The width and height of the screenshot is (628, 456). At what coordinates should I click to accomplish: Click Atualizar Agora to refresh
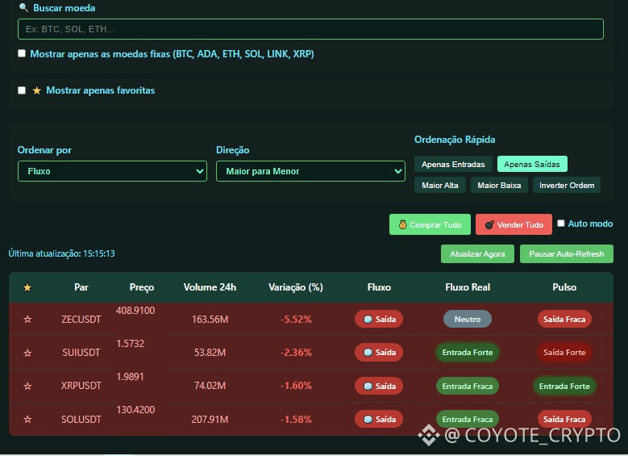coord(477,254)
